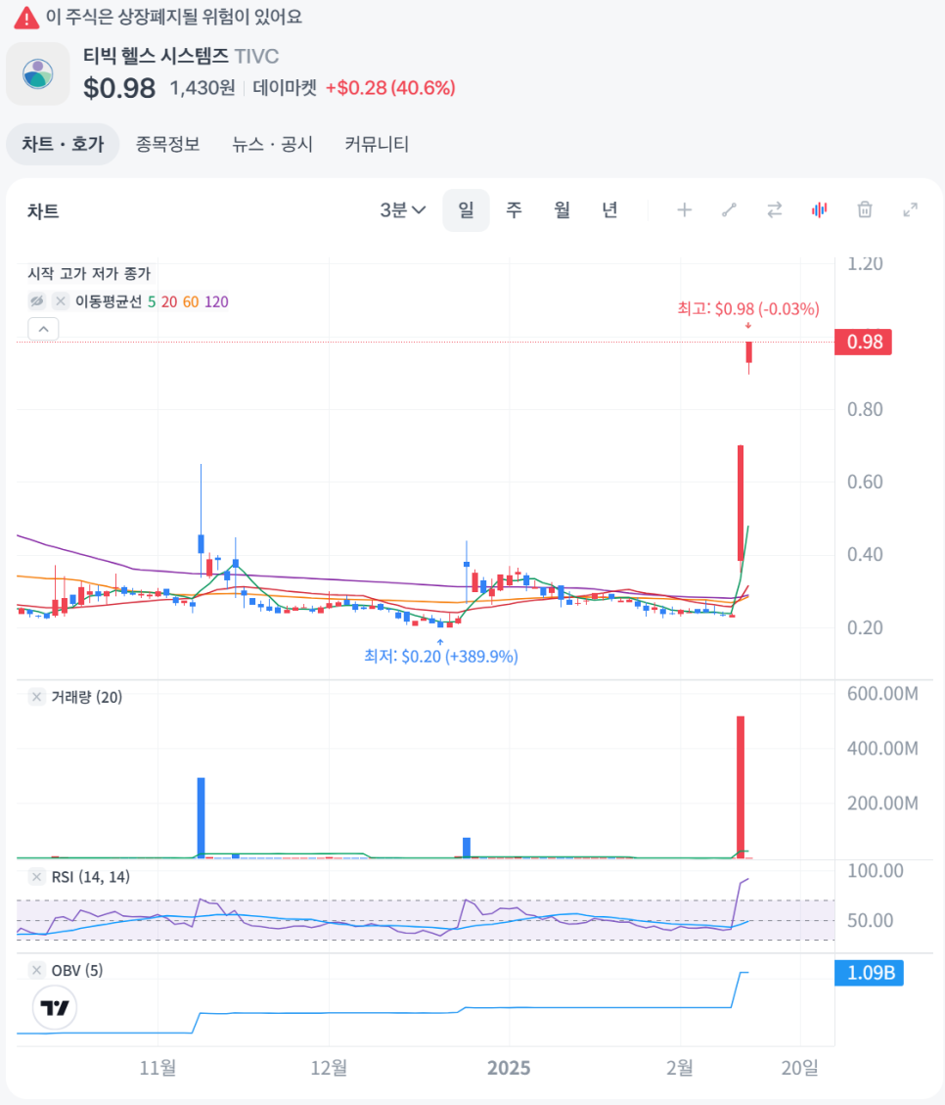Click the OBV (5) label
The width and height of the screenshot is (945, 1105).
(x=76, y=970)
